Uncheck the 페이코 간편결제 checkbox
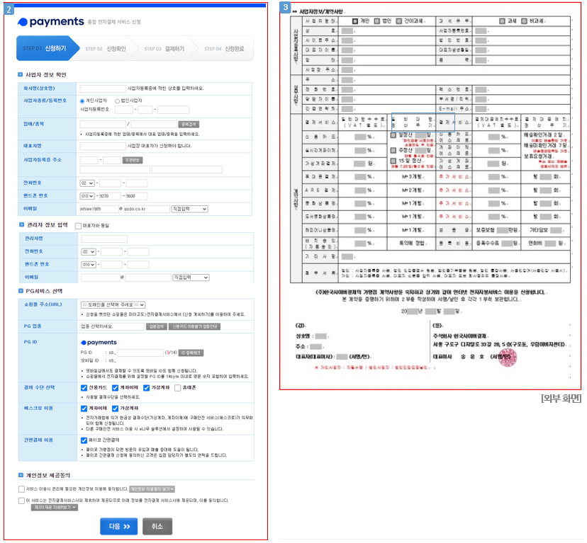Viewport: 587px width, 543px height. (x=84, y=440)
